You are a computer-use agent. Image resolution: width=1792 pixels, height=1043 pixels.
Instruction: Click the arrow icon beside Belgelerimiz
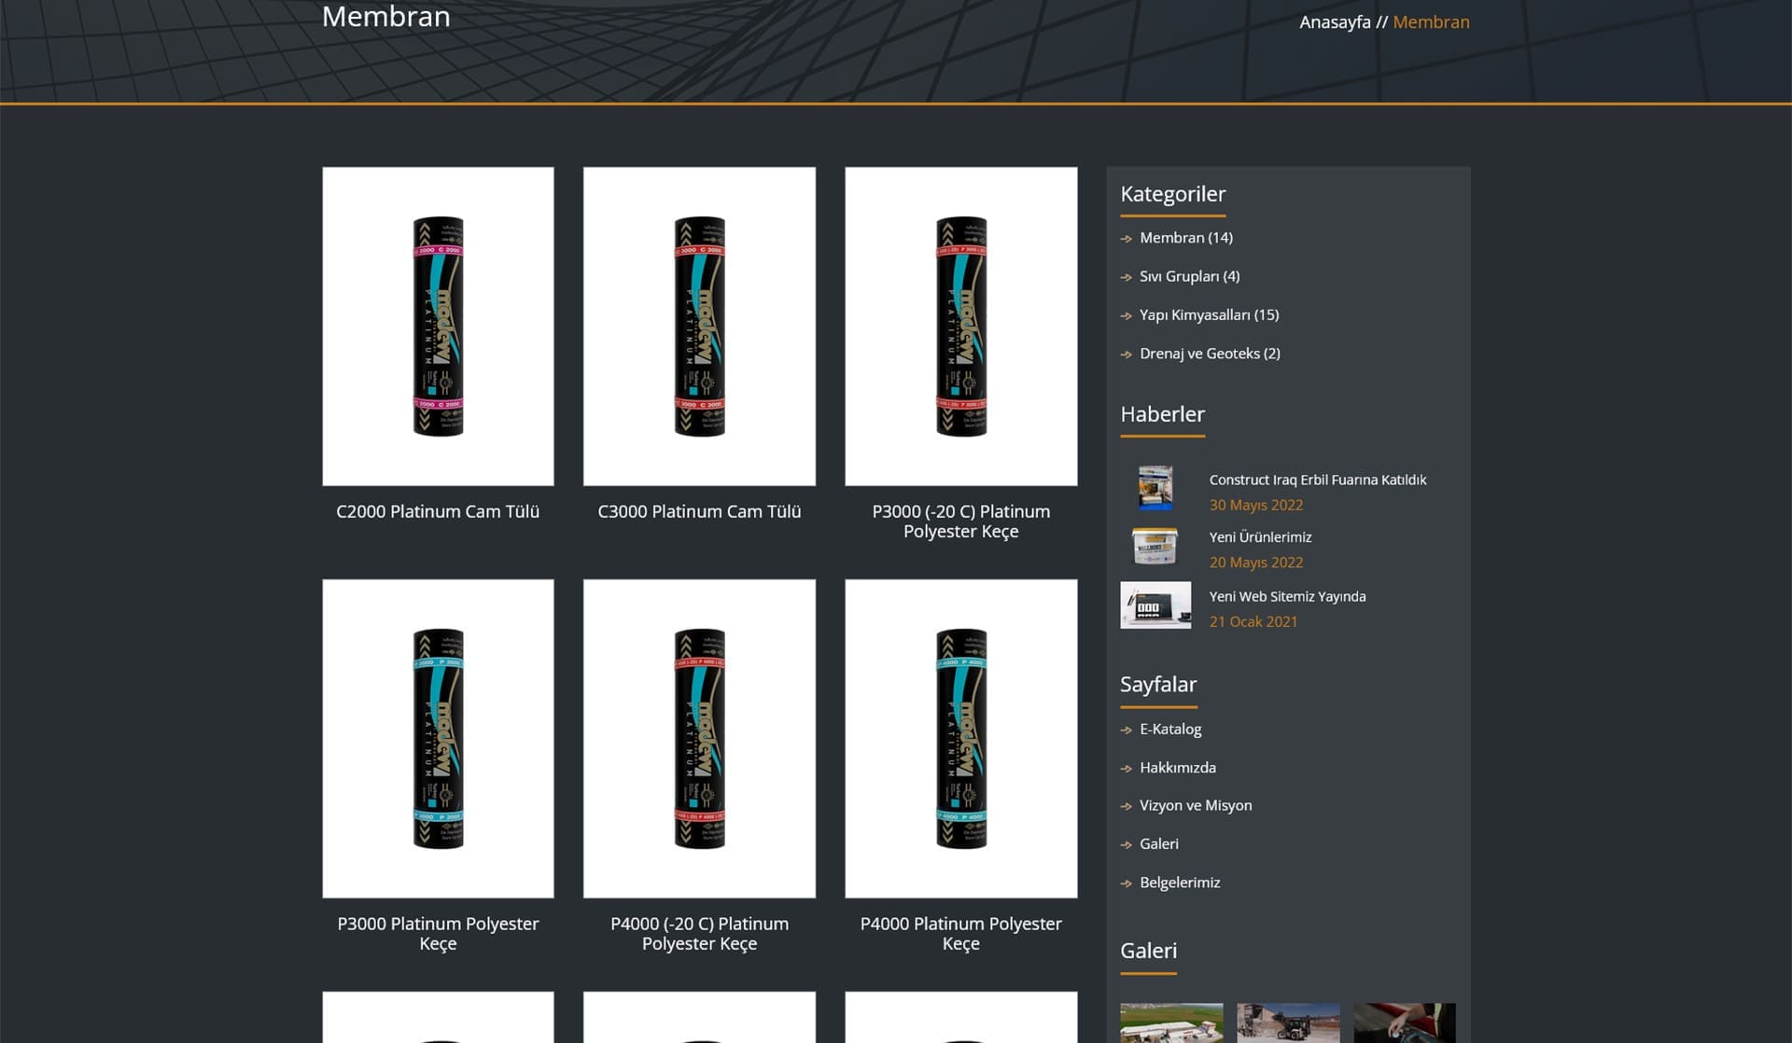pyautogui.click(x=1127, y=883)
